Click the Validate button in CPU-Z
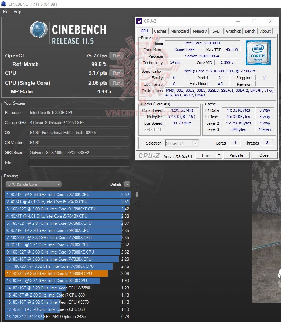Screen dimensions: 281x322 click(236, 155)
